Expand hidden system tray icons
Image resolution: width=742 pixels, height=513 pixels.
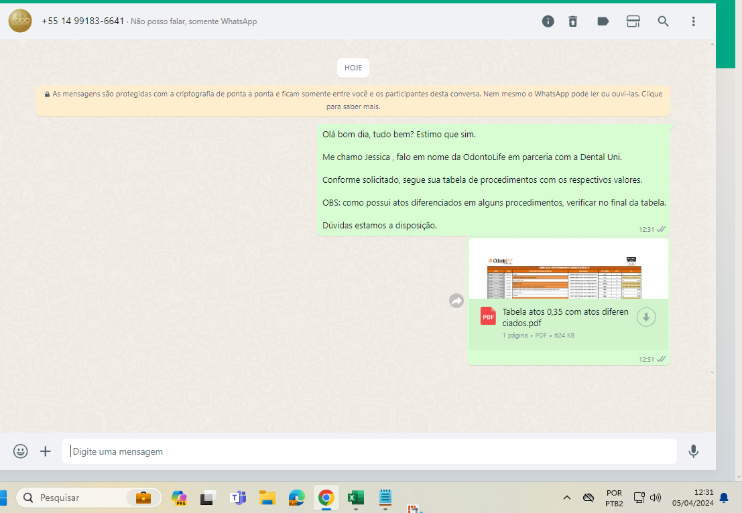(x=566, y=498)
